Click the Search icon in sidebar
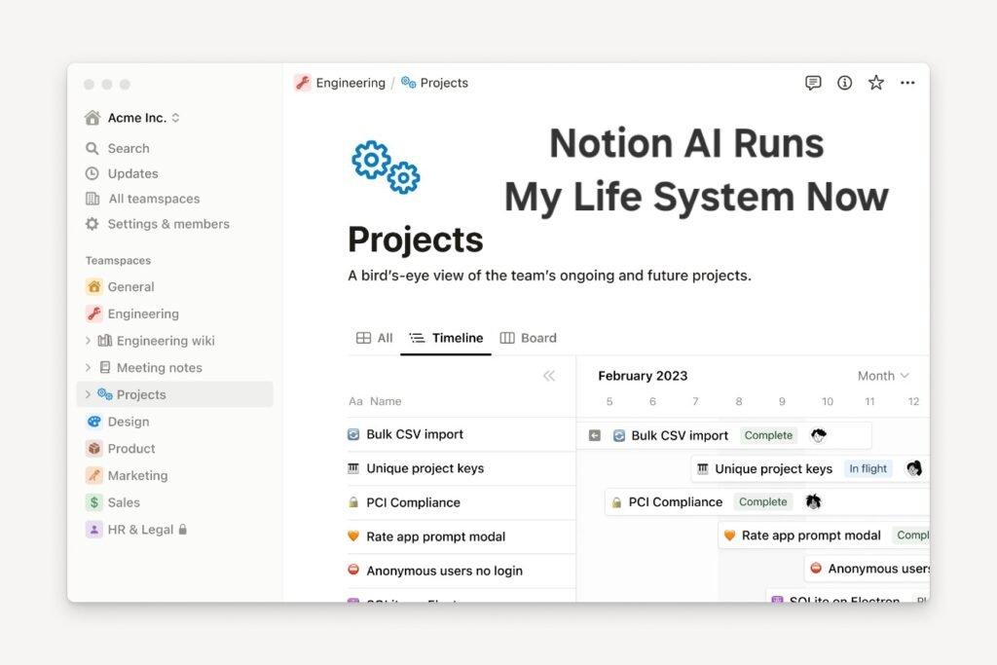Screen dimensions: 997x665 point(92,148)
